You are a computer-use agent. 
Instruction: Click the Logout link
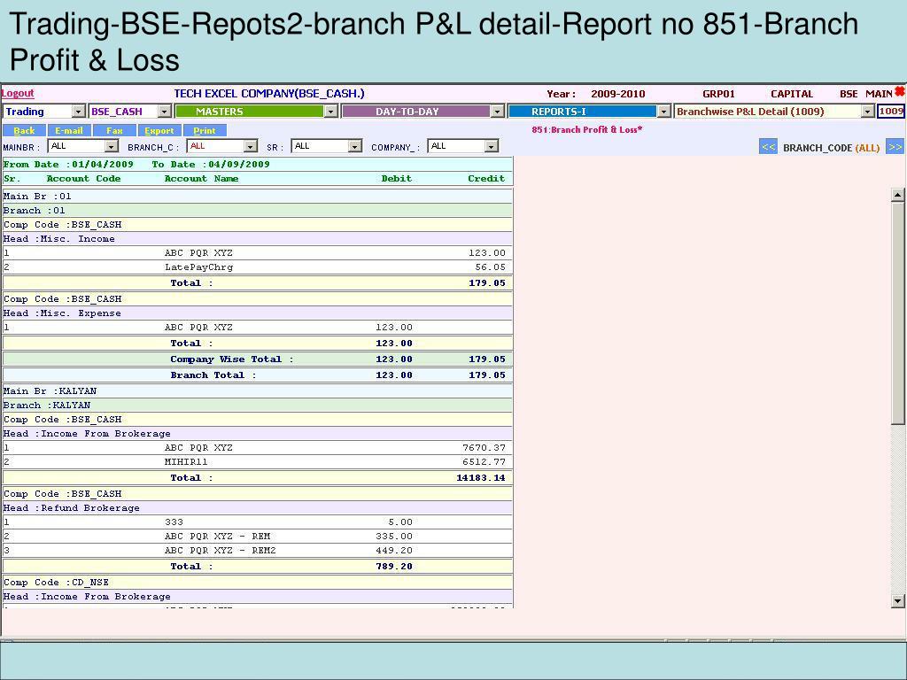[x=18, y=93]
